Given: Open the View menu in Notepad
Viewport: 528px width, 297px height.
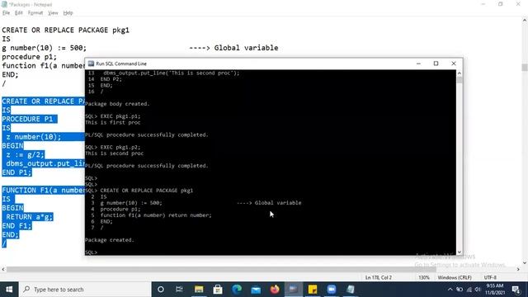Looking at the screenshot, I should coord(53,13).
